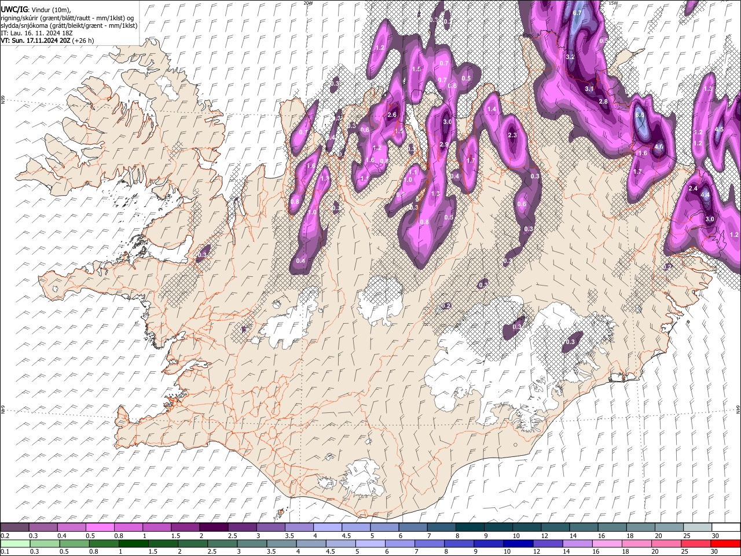Click the '4.5' precipitation value near the map edge
This screenshot has height=556, width=741.
[x=720, y=129]
